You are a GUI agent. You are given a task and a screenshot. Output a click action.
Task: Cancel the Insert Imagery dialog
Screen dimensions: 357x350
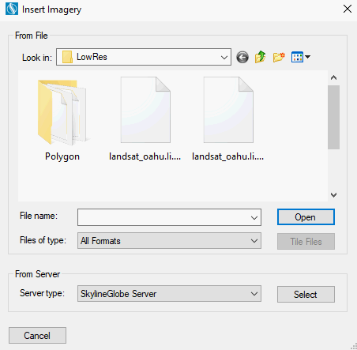37,336
